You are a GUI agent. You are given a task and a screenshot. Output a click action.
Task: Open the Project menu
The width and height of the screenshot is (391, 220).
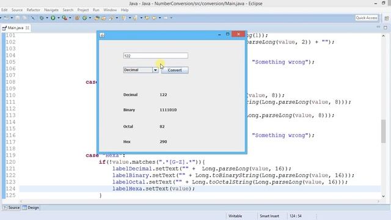coord(83,10)
